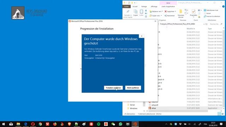
Task: Expand the address bar history chevron
Action: (x=204, y=24)
